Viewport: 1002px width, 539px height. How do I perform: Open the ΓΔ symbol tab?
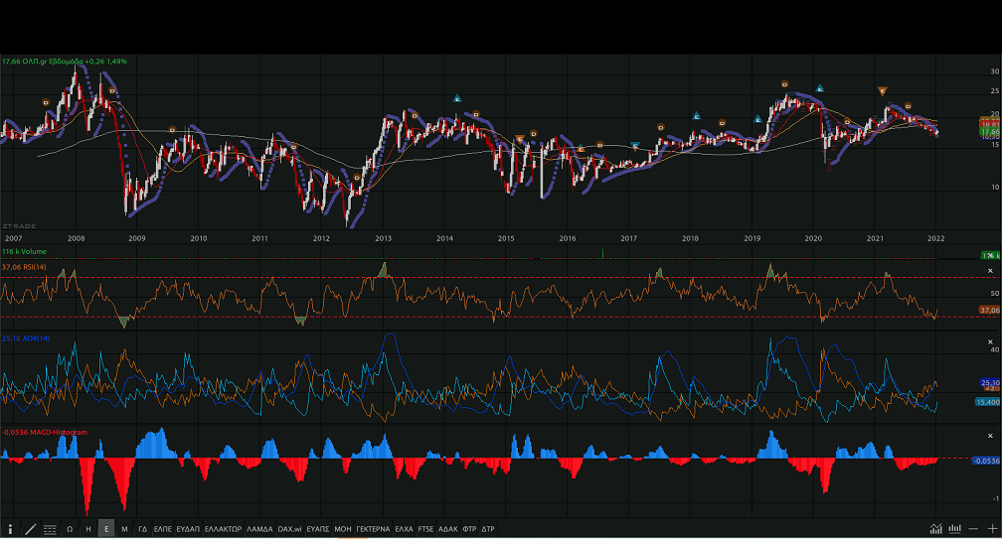pos(142,529)
